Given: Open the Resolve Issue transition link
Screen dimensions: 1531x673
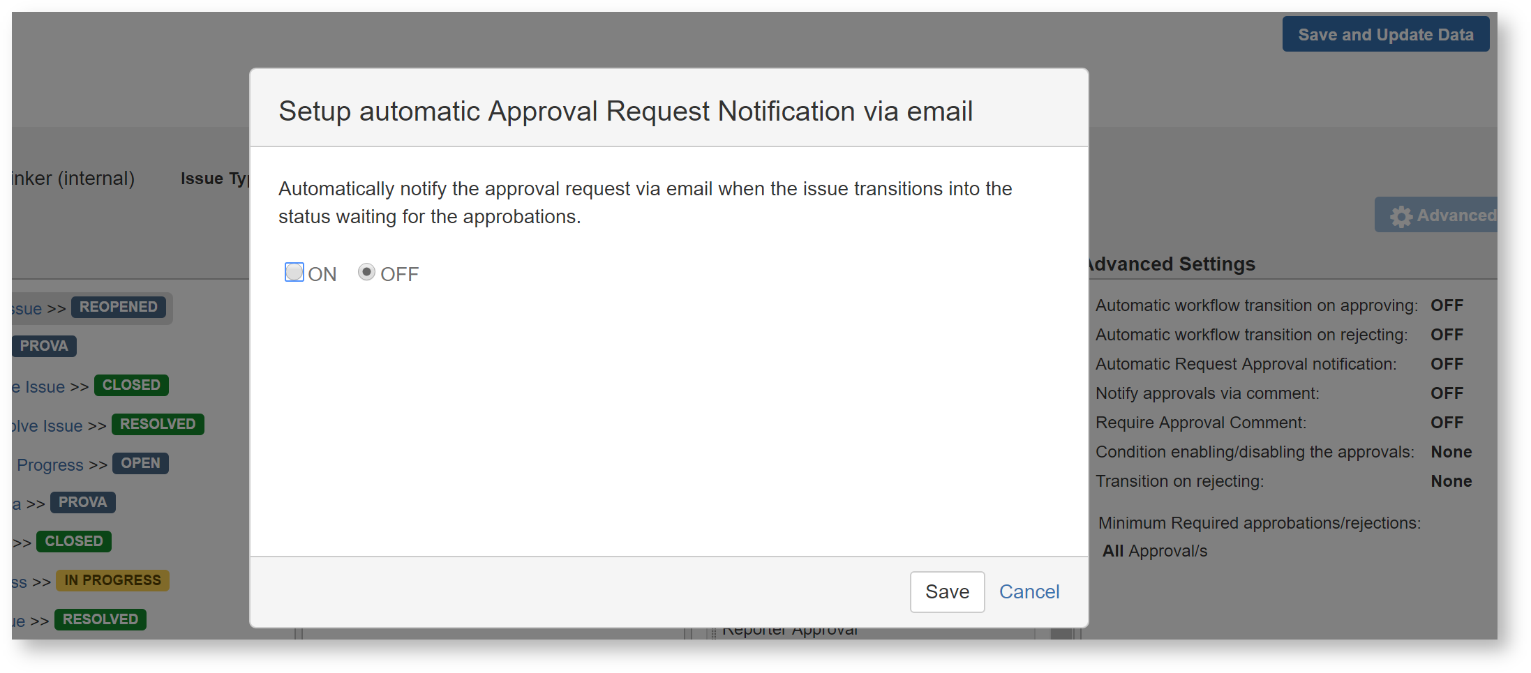Looking at the screenshot, I should coord(47,426).
